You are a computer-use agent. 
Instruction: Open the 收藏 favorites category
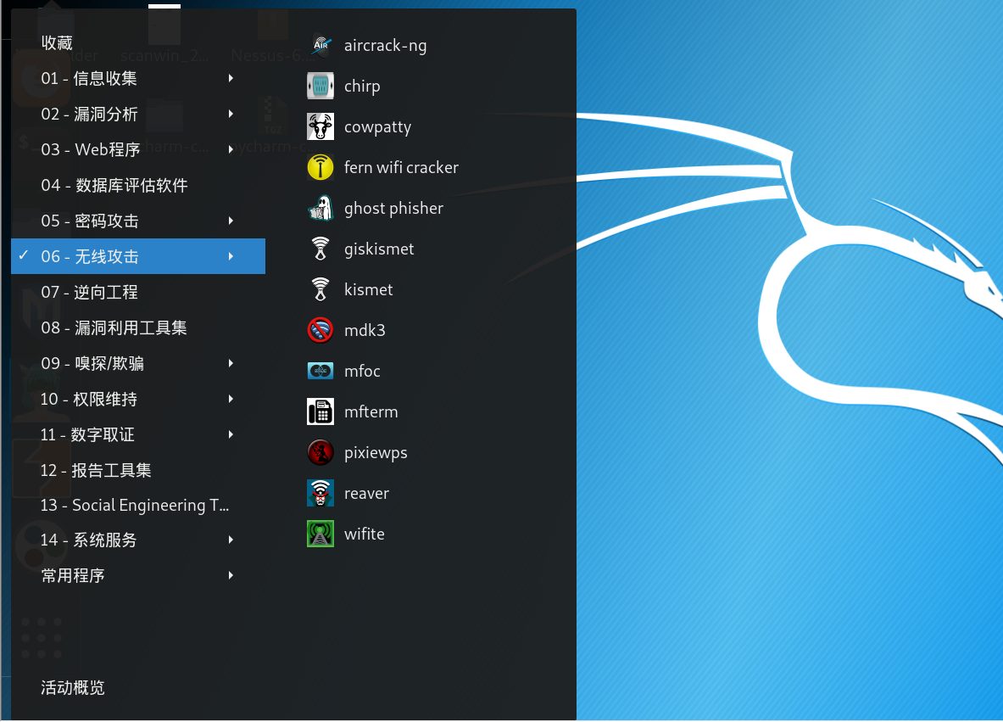(138, 43)
